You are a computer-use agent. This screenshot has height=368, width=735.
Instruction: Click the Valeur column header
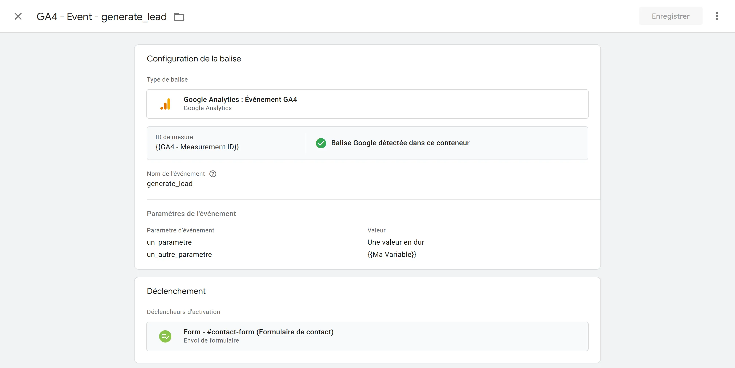point(376,230)
